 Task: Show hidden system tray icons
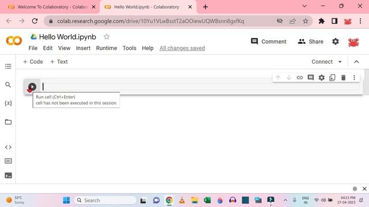tap(285, 200)
